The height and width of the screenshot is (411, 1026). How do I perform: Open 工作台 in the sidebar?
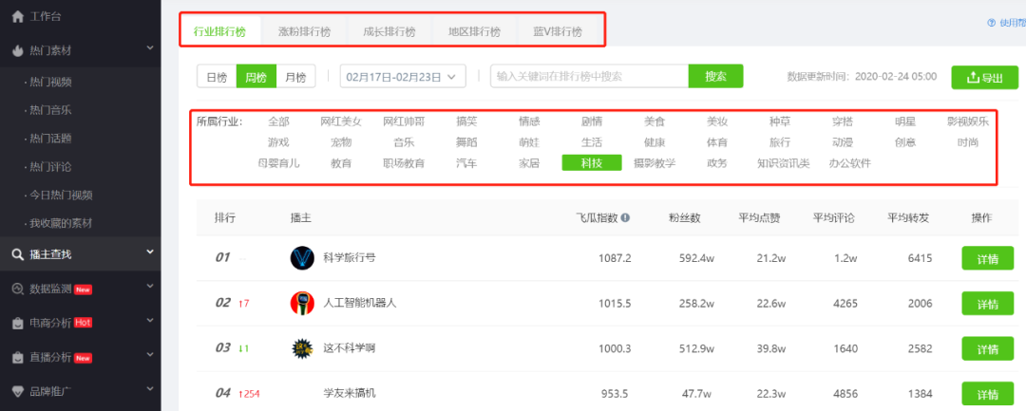point(46,16)
